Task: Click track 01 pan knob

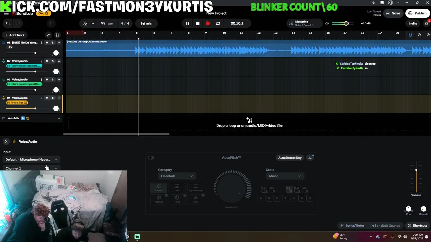Action: (56, 53)
